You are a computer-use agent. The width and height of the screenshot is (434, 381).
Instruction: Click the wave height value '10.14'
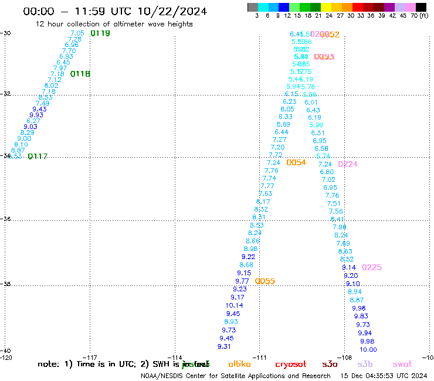pyautogui.click(x=234, y=305)
